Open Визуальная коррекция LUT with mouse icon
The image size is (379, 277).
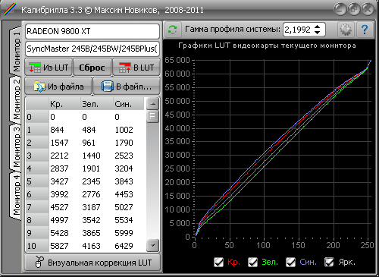tap(92, 263)
